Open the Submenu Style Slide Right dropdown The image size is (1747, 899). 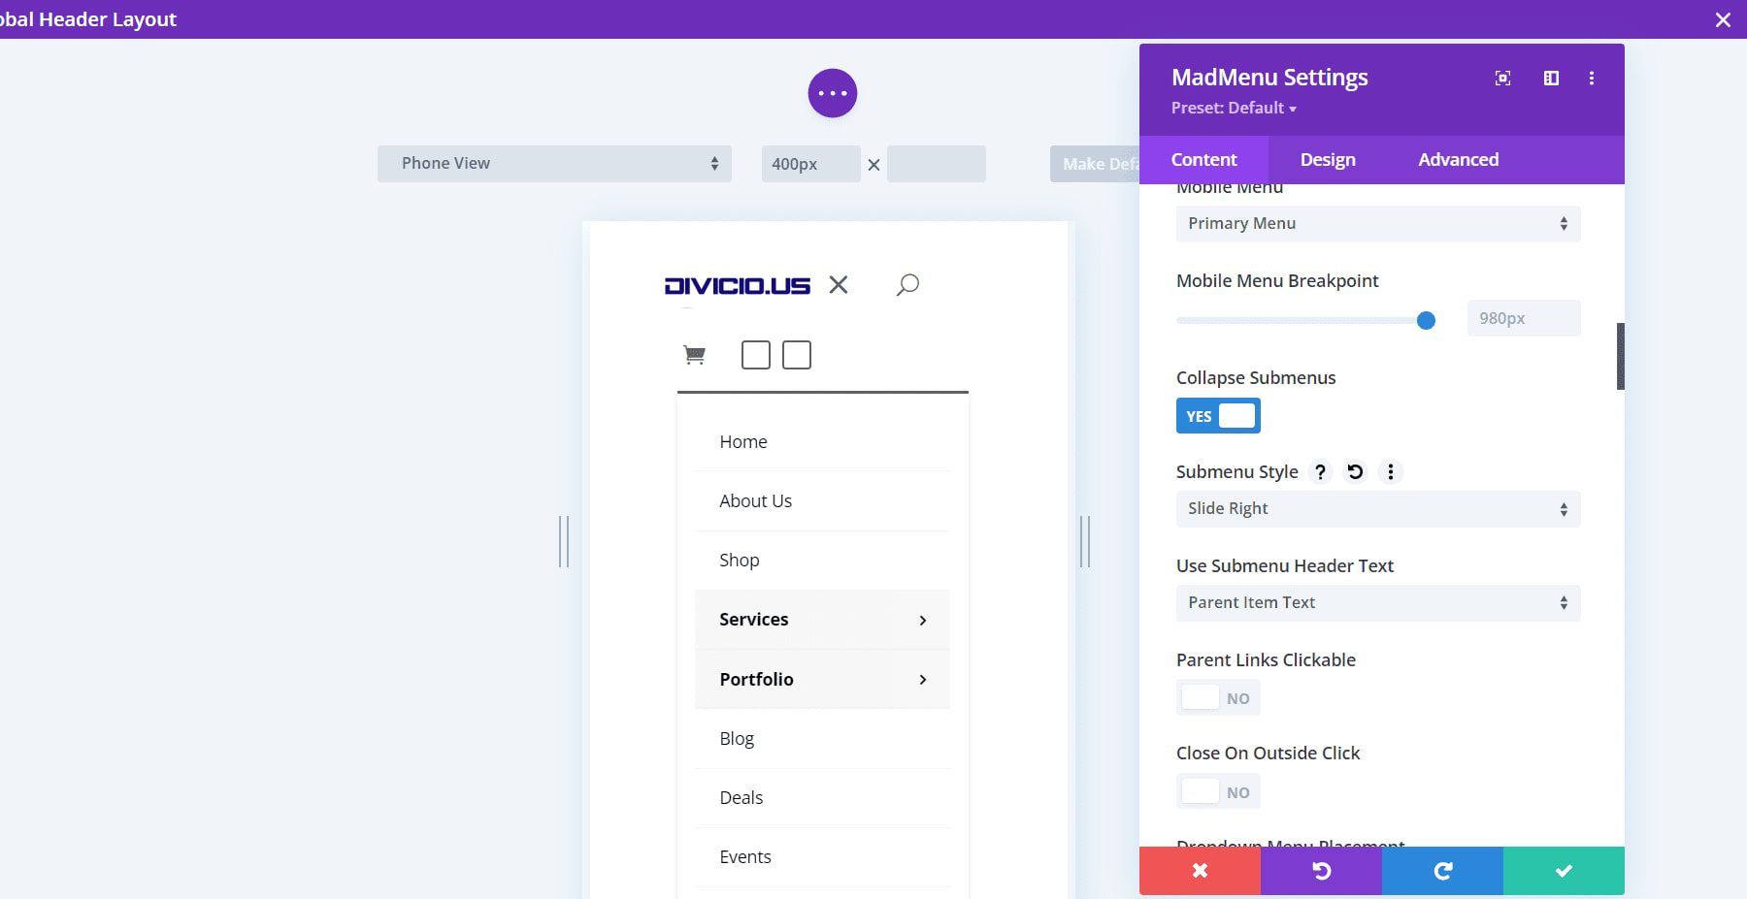1377,509
